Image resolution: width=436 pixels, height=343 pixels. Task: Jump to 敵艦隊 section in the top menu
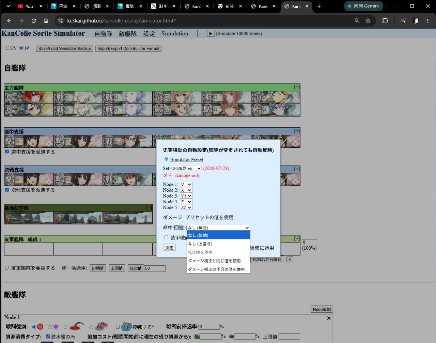point(128,33)
